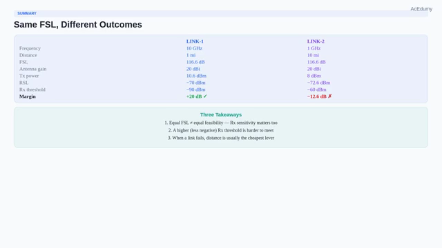The image size is (442, 248).
Task: Select the −72.6 dBm RSL value
Action: click(318, 83)
